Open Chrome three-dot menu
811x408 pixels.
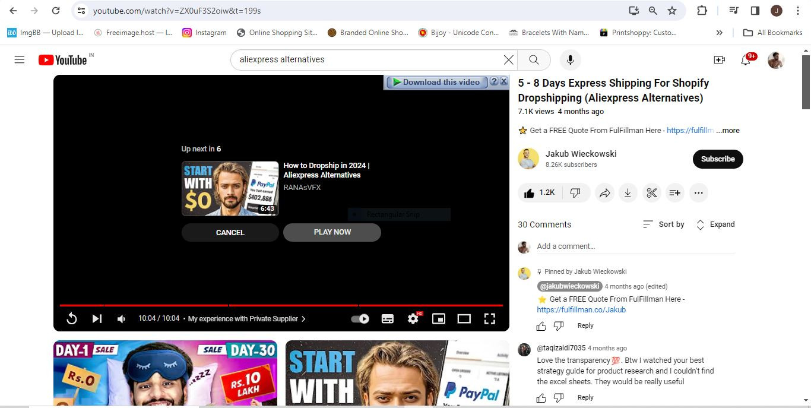[x=798, y=11]
